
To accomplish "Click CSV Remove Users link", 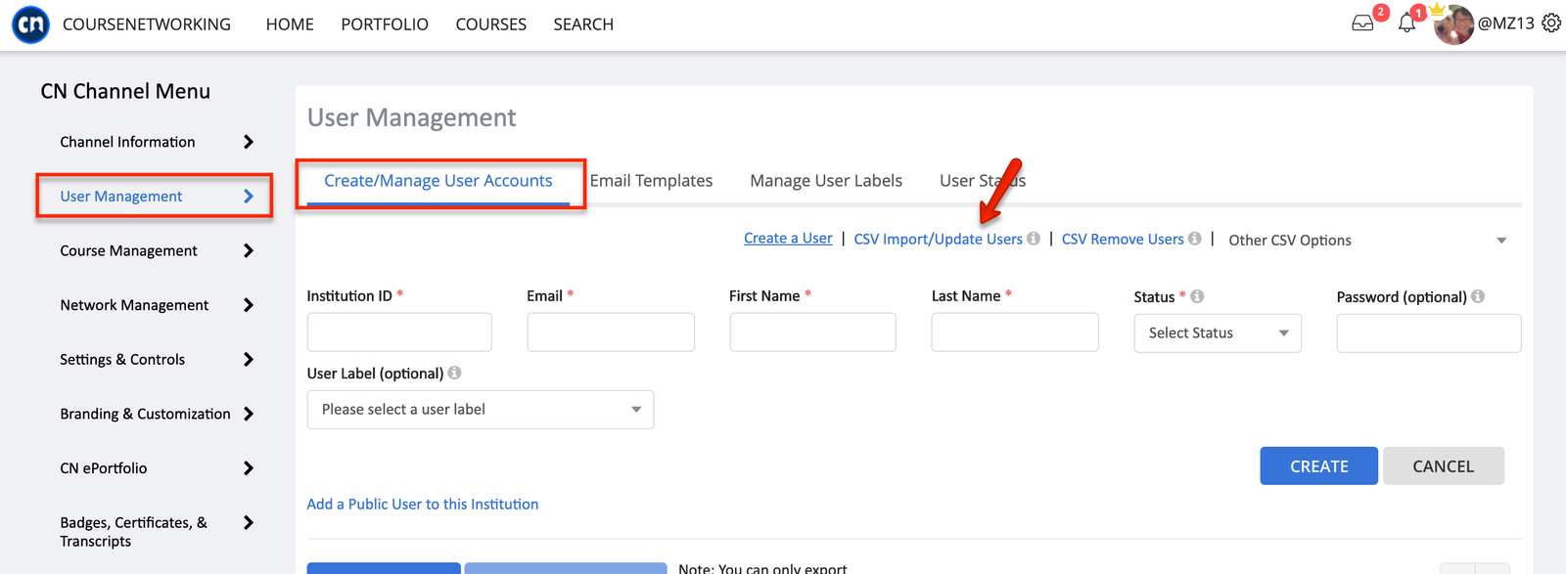I will [1123, 240].
